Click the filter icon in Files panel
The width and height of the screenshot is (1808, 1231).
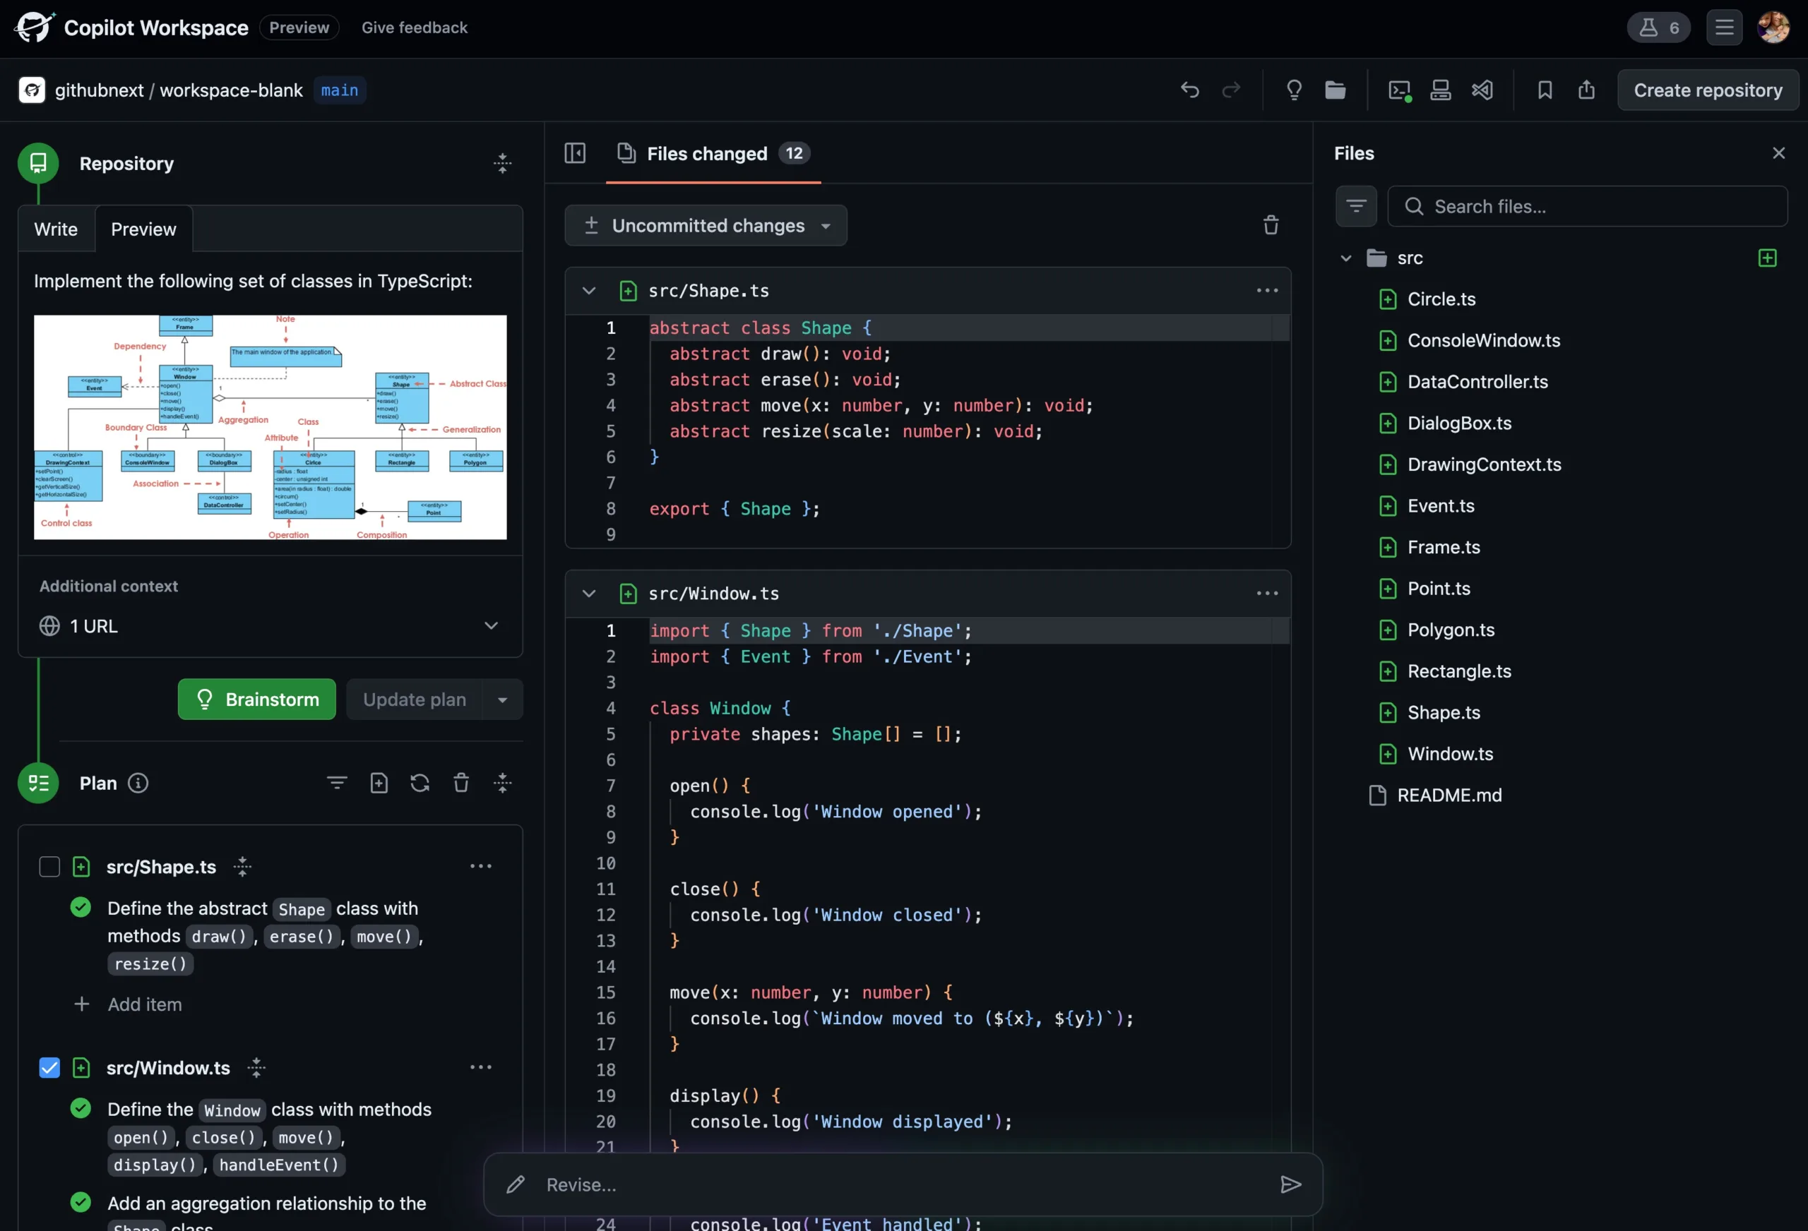coord(1357,205)
